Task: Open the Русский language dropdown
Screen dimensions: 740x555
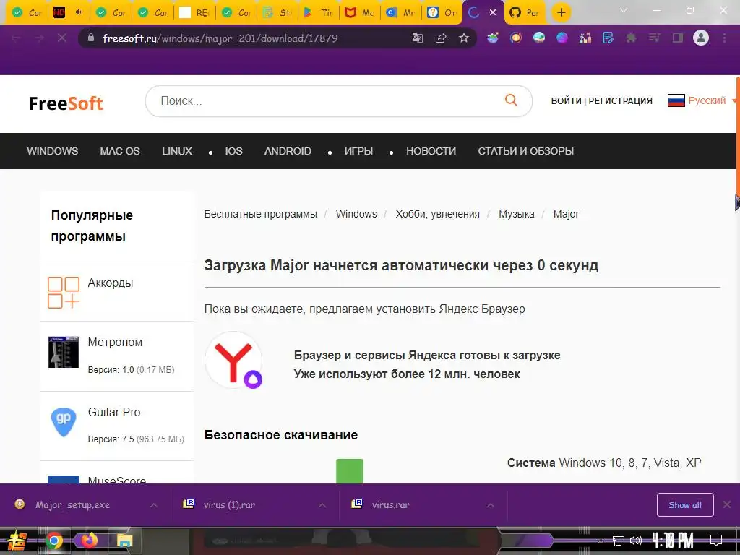Action: [704, 100]
